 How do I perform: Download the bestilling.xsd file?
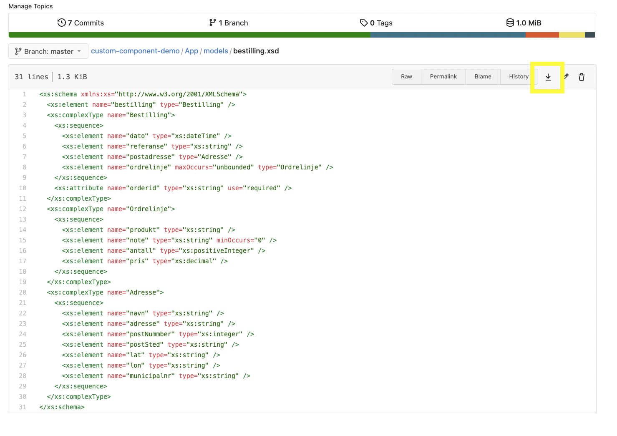coord(548,77)
